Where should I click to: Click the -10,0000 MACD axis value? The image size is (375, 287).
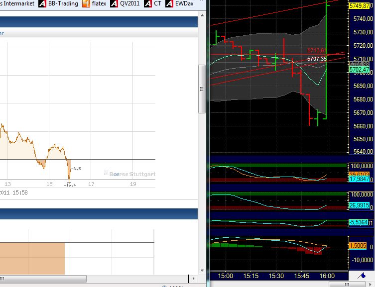coord(362,260)
